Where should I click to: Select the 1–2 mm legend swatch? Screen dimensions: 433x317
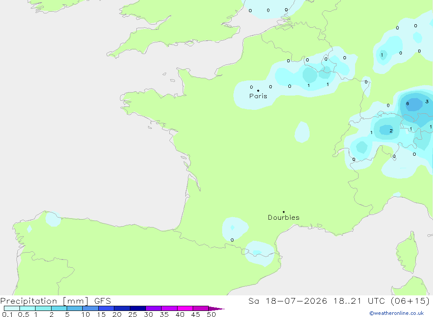point(43,308)
